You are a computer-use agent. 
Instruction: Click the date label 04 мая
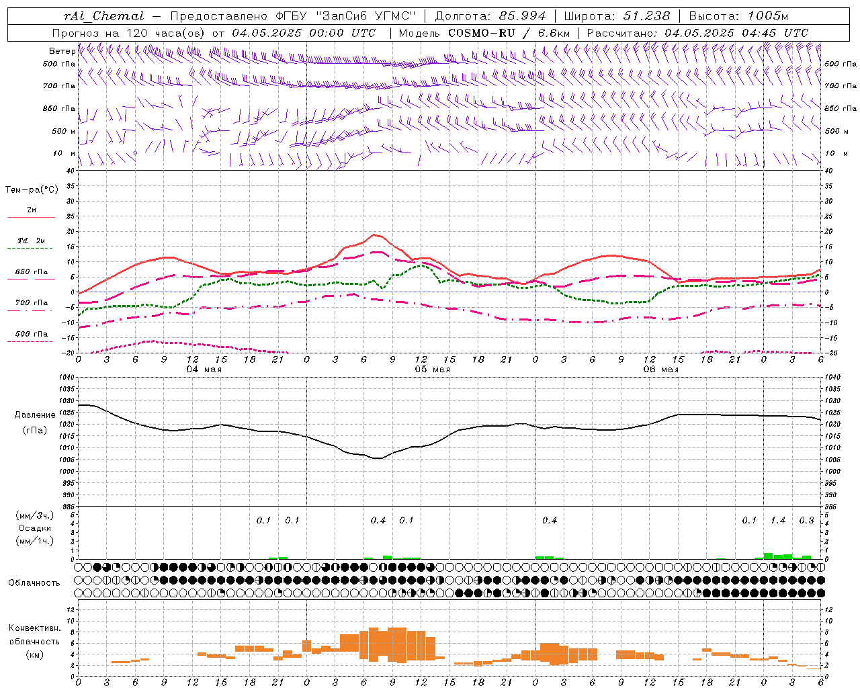pos(204,370)
